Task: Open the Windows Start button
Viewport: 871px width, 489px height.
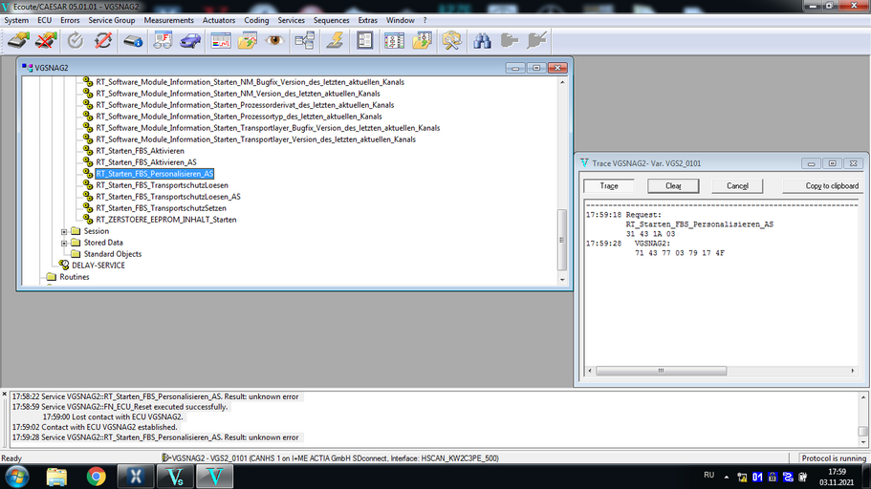Action: pos(16,477)
